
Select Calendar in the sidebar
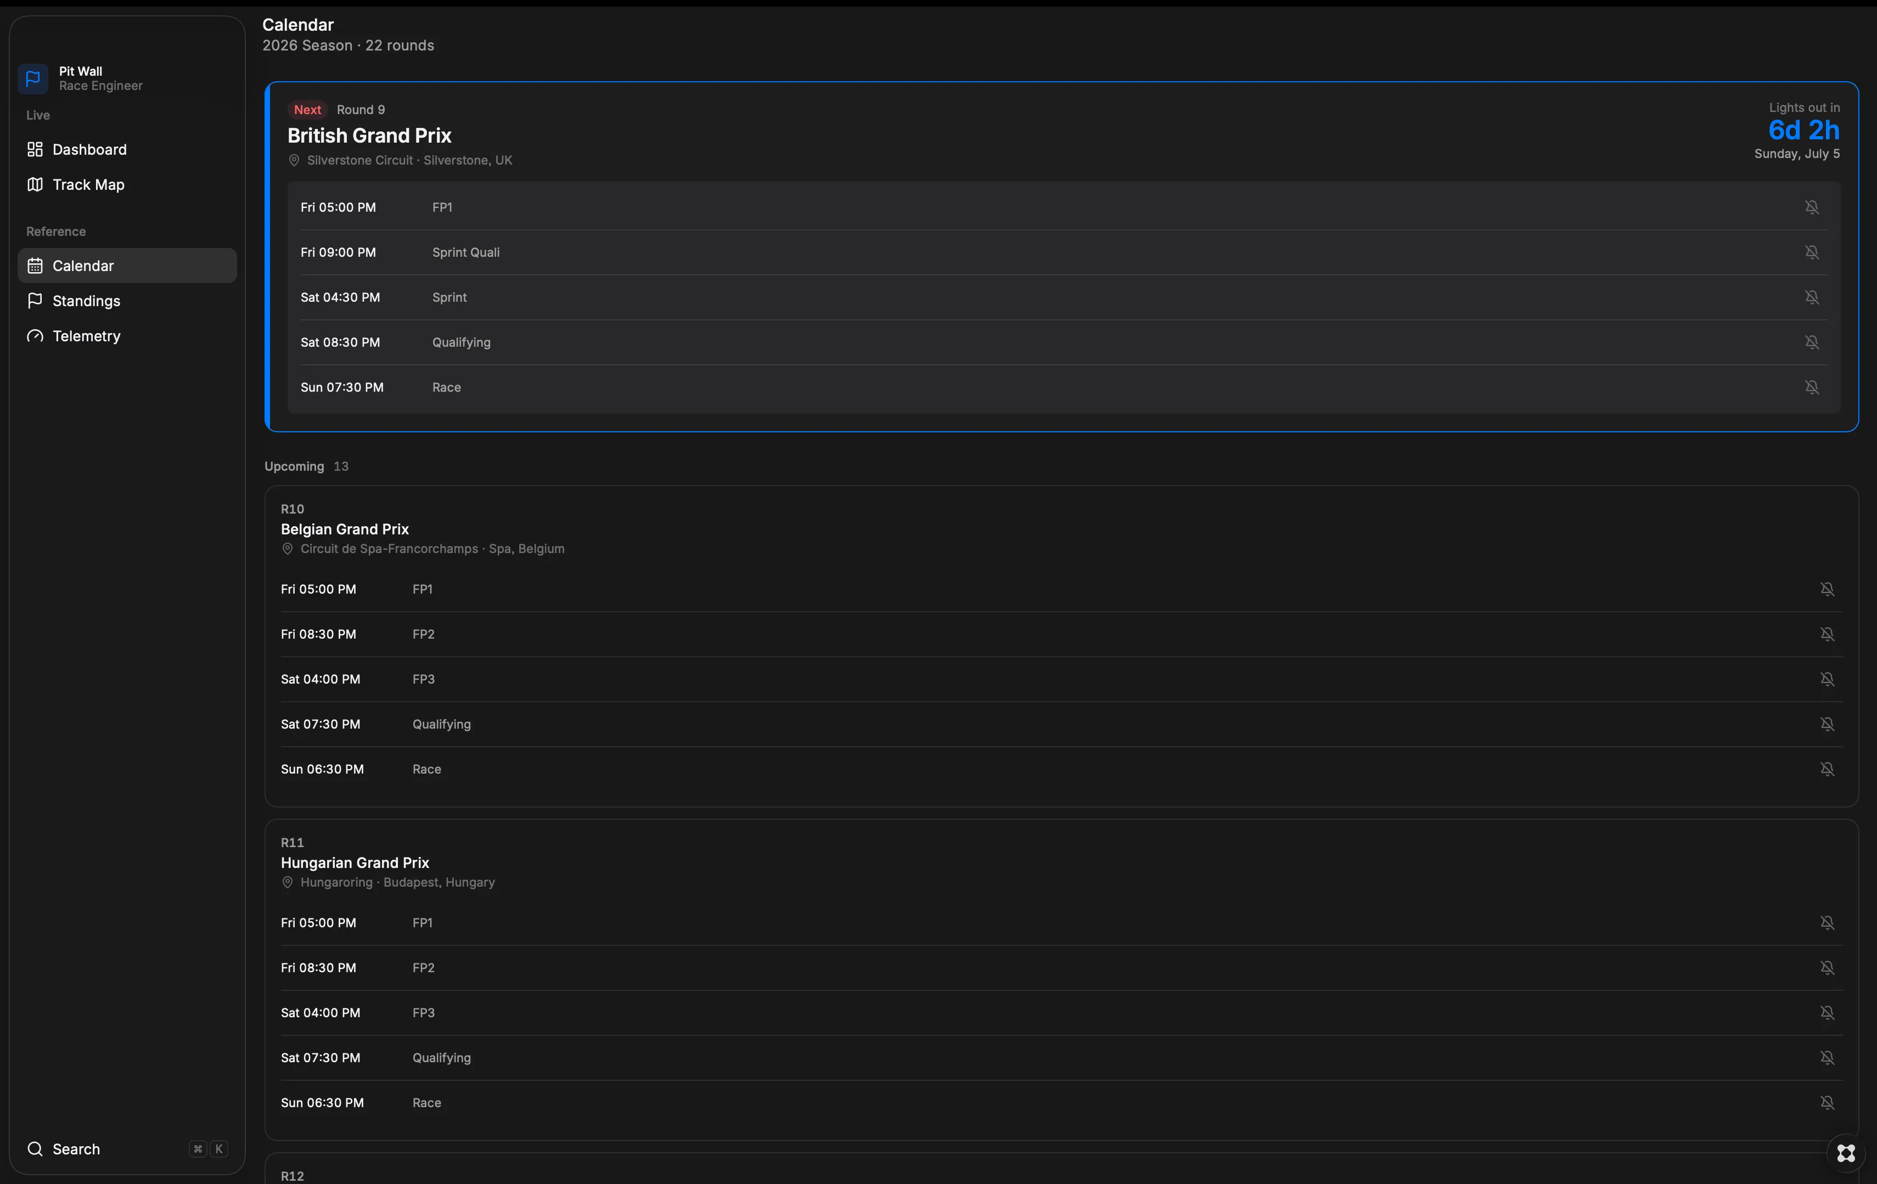tap(127, 266)
